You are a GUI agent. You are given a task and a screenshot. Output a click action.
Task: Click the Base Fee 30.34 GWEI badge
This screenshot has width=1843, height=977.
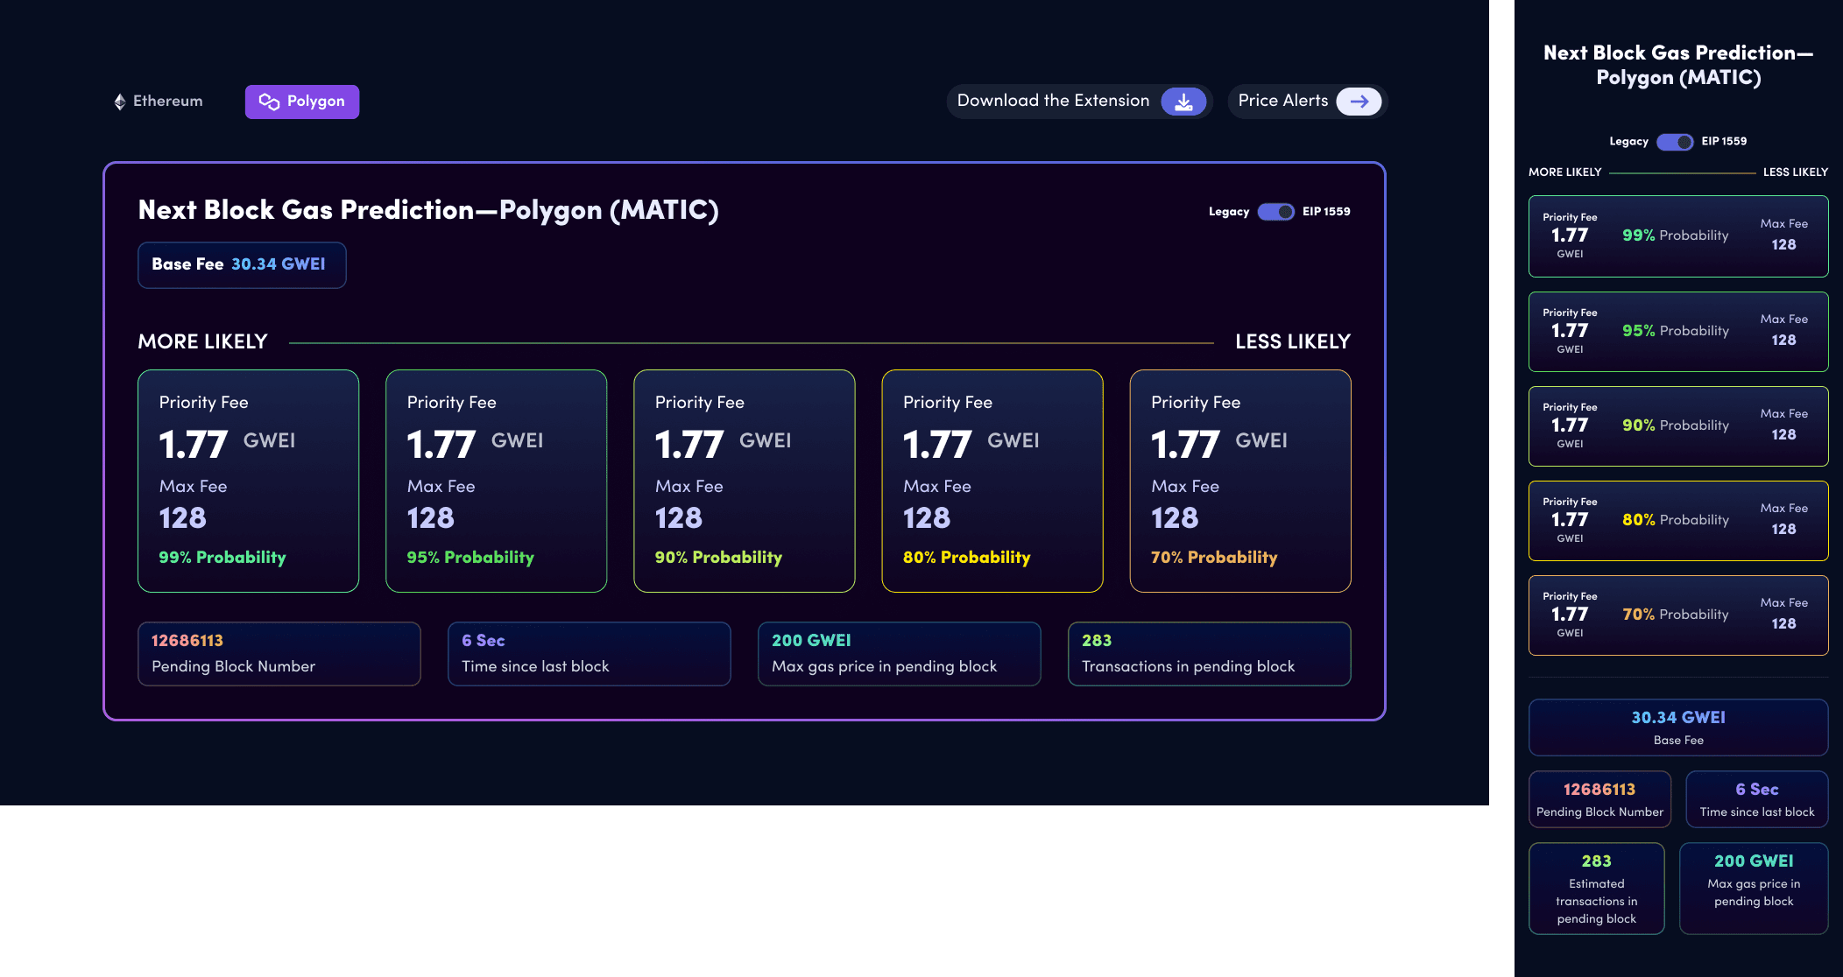point(242,264)
